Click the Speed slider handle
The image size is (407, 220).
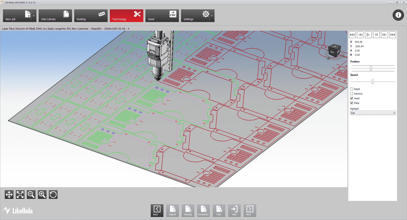tap(373, 81)
